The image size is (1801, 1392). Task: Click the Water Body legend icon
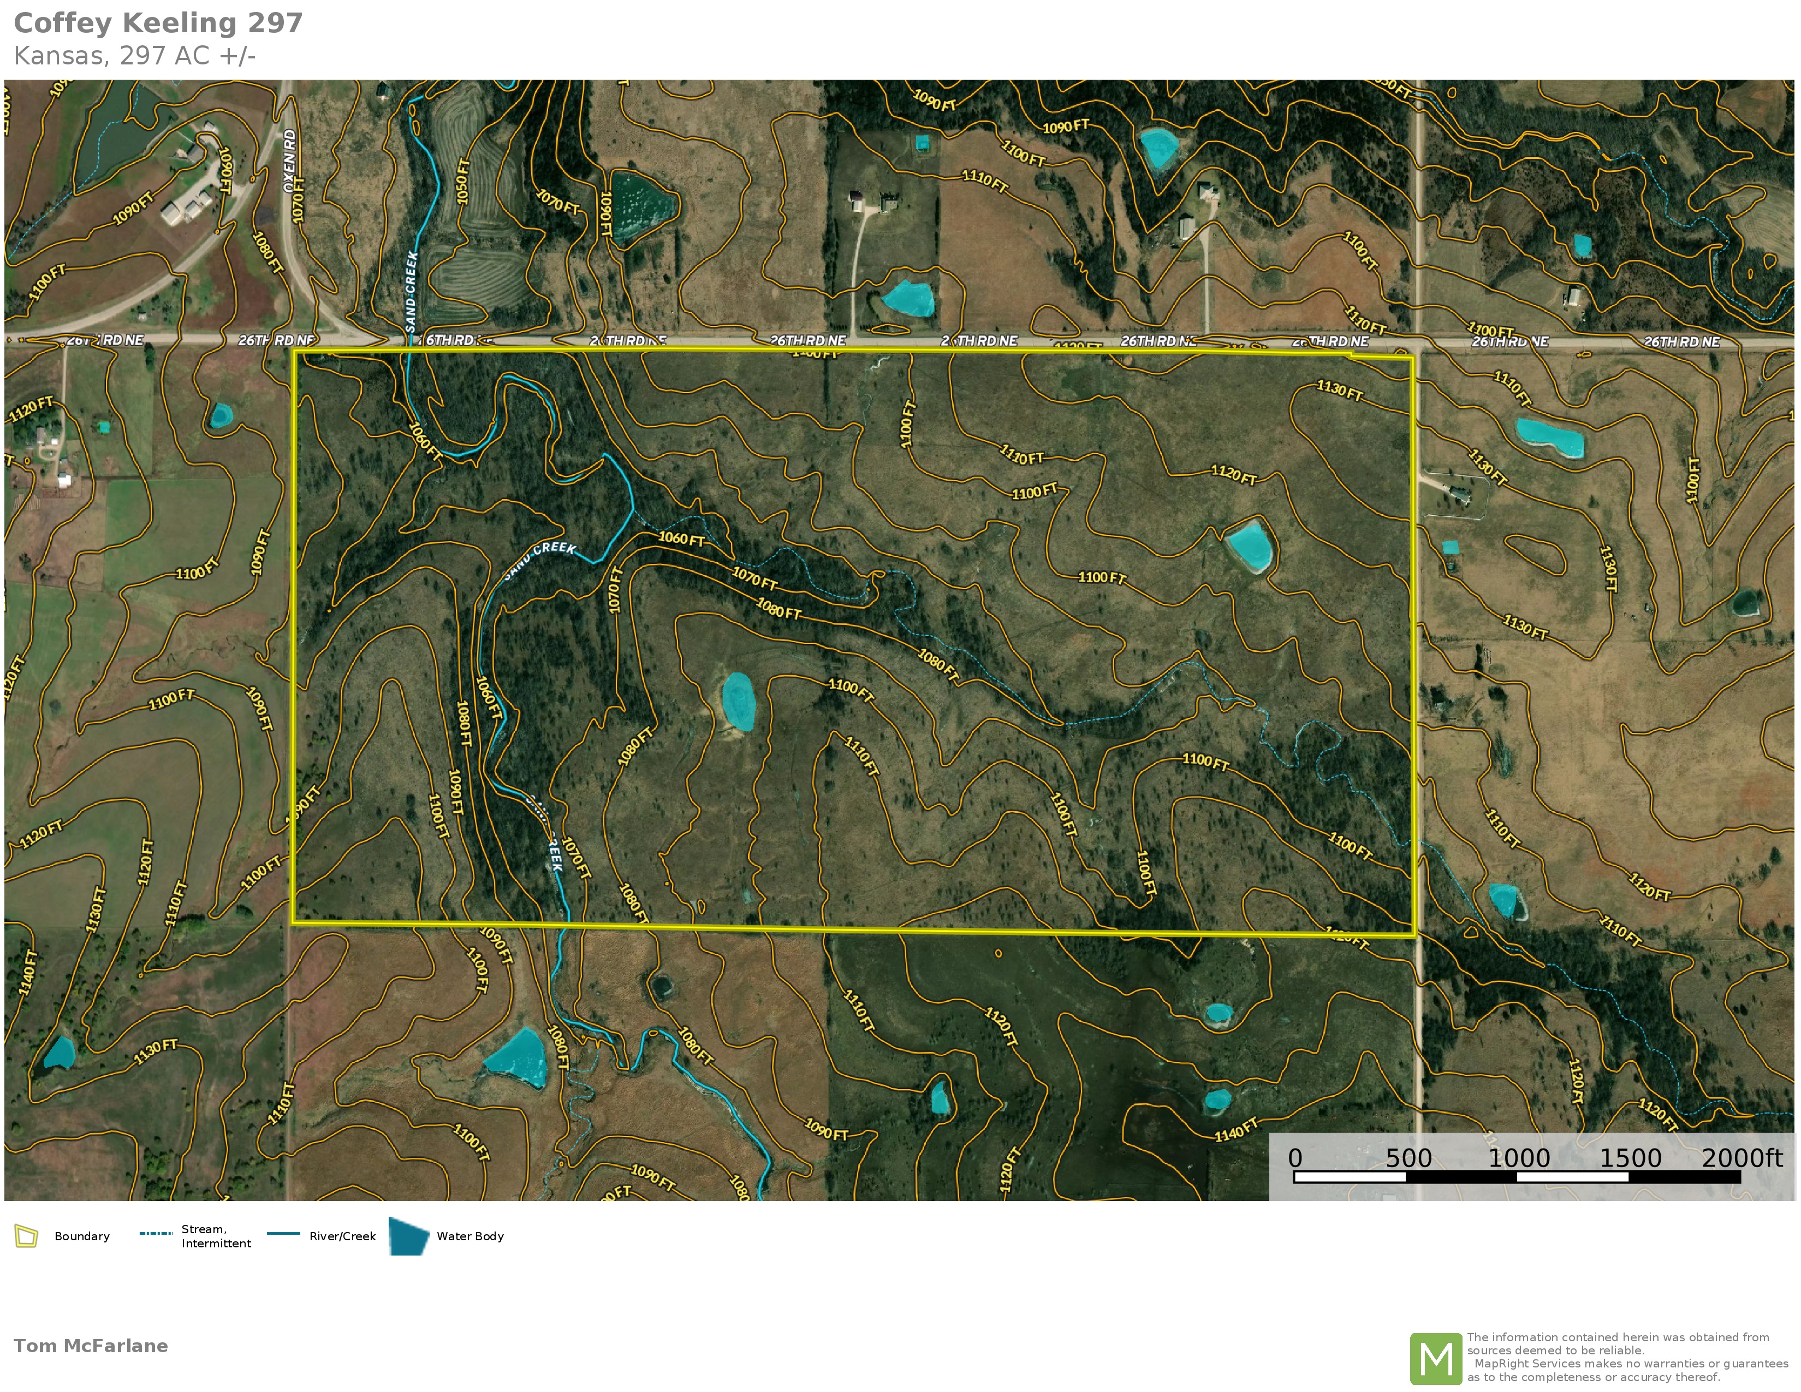click(408, 1236)
